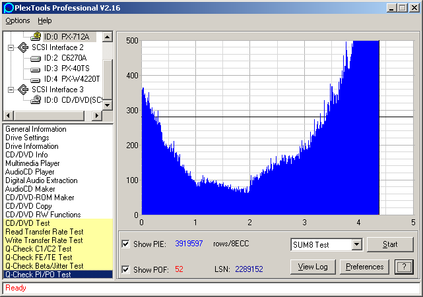Collapse the SCSI Interface 3 tree node
The image size is (423, 297).
click(11, 90)
